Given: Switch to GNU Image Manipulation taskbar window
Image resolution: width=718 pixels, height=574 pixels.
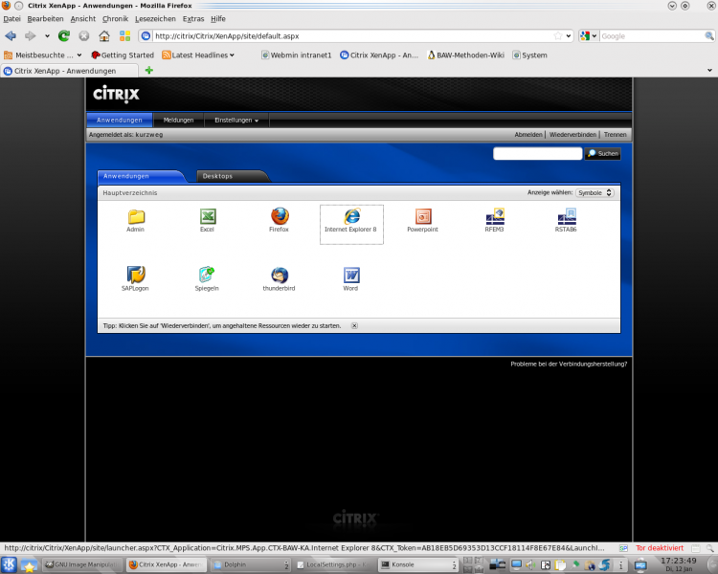Looking at the screenshot, I should 83,564.
